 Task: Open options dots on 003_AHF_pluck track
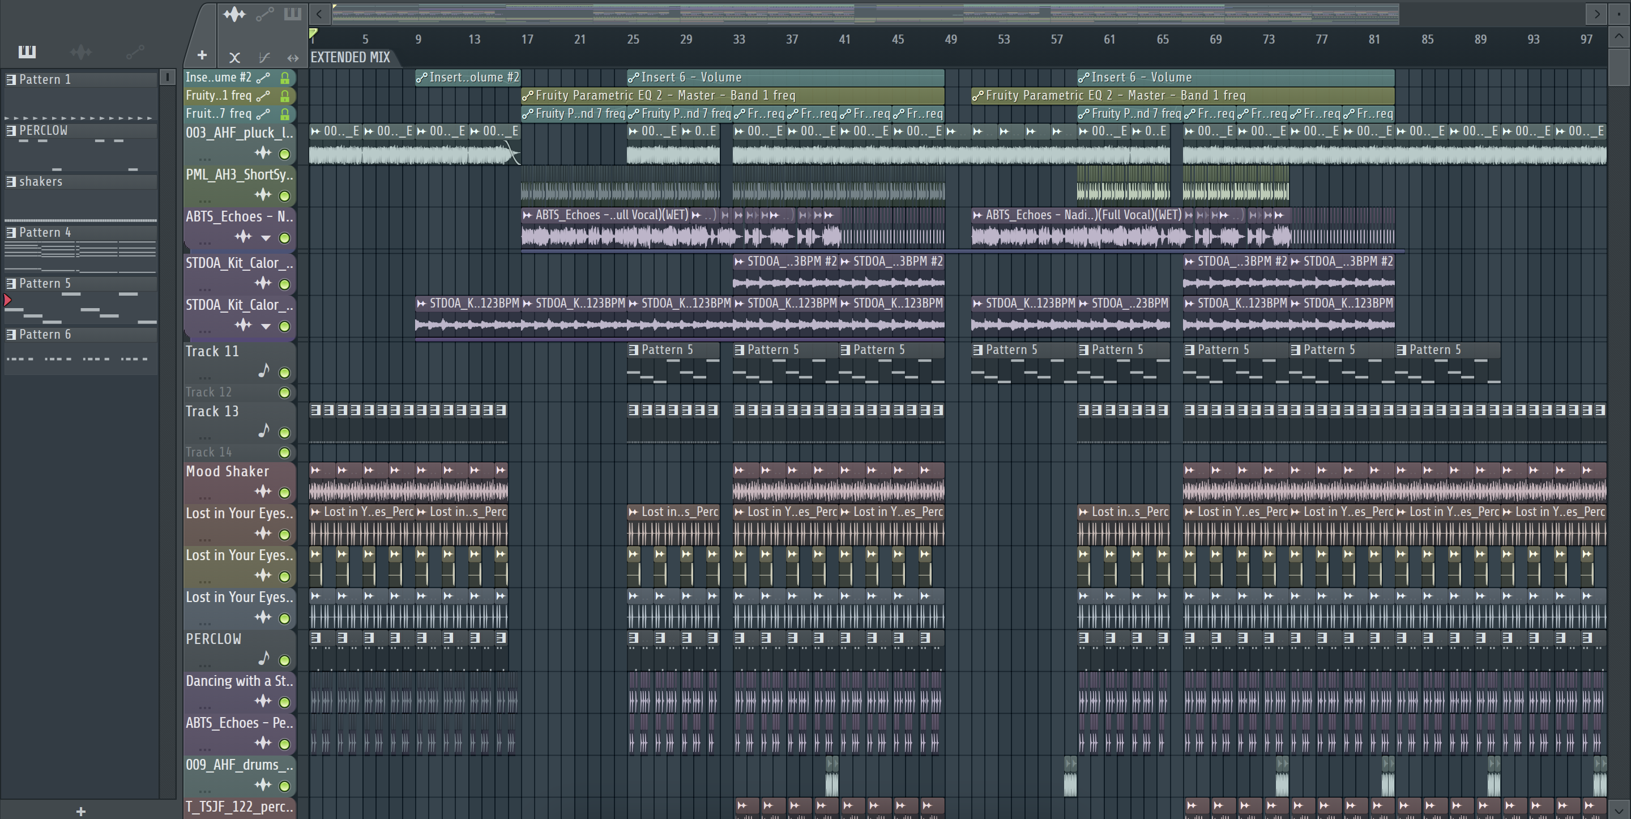[204, 159]
